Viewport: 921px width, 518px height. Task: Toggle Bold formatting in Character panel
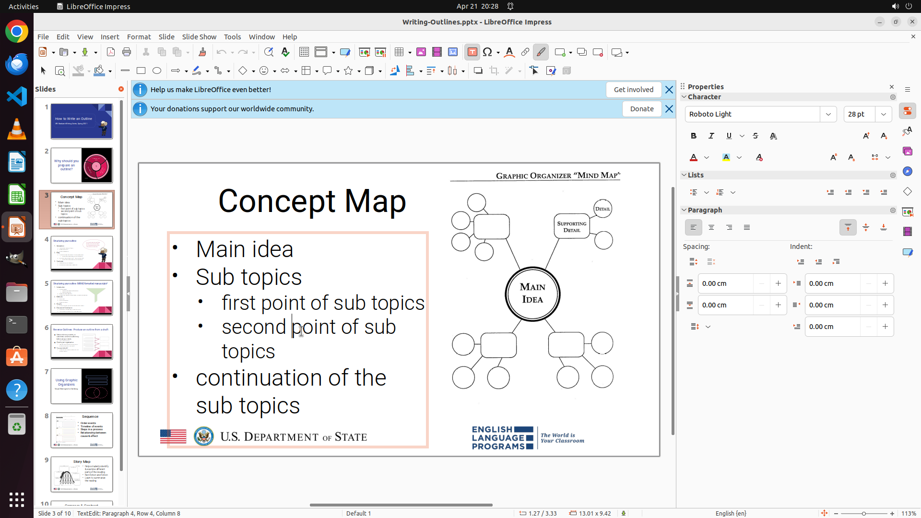(x=694, y=136)
